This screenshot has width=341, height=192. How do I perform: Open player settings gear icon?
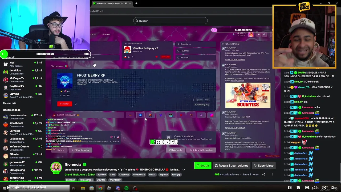pos(333,188)
